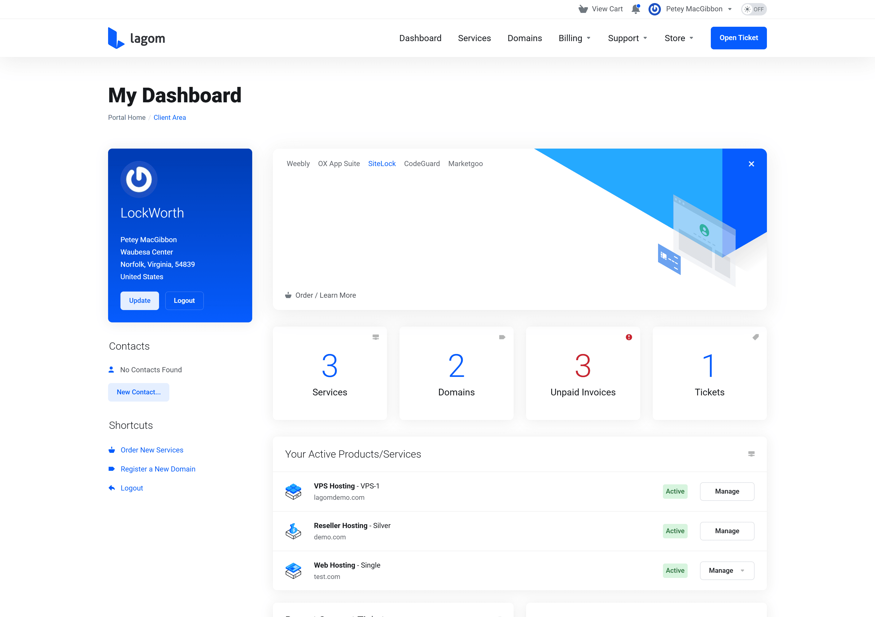Manage the Reseller Hosting demo.com service
875x617 pixels.
pyautogui.click(x=727, y=531)
